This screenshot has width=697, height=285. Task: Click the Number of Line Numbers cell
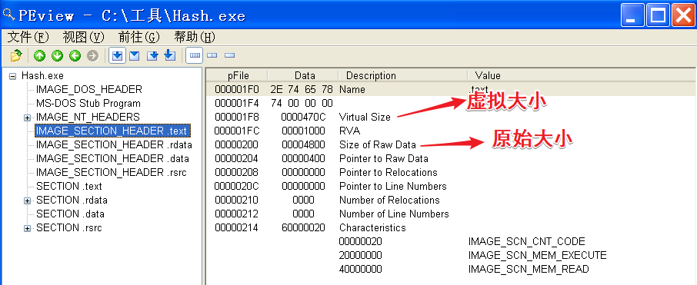coord(395,214)
